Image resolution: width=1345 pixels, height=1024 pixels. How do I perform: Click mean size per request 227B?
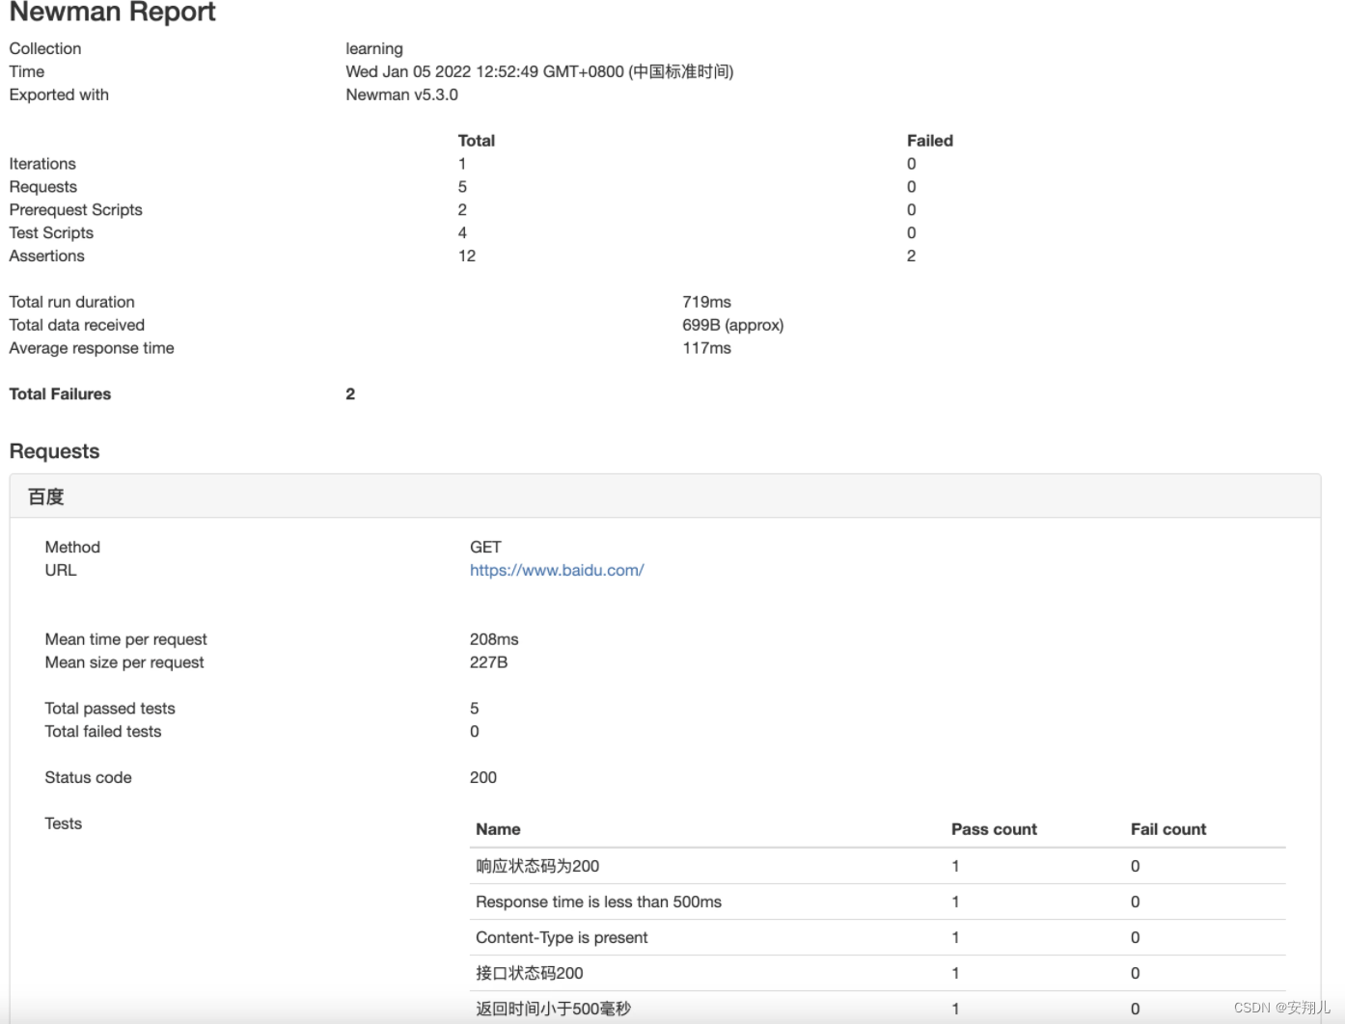click(x=488, y=662)
